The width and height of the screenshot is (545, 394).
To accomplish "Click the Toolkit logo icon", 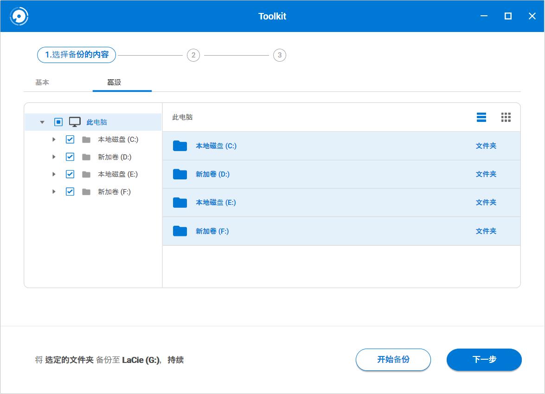I will 19,16.
